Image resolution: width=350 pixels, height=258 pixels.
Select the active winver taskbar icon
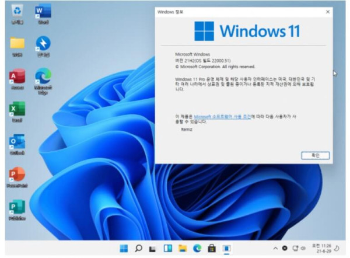pos(226,249)
